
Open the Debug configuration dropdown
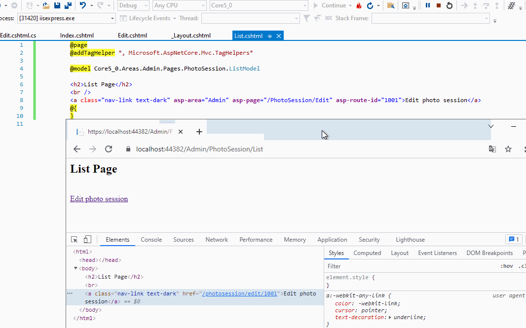click(x=134, y=5)
